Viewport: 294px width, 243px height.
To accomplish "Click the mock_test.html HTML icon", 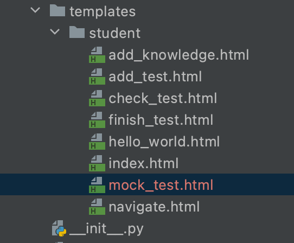I will (97, 185).
